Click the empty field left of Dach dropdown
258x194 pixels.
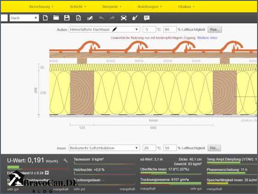(4, 18)
